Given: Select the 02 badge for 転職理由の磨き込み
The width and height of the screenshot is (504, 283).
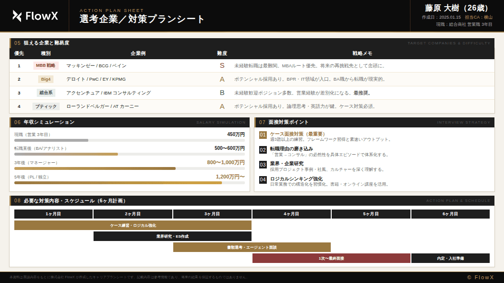Looking at the screenshot, I should [x=262, y=150].
